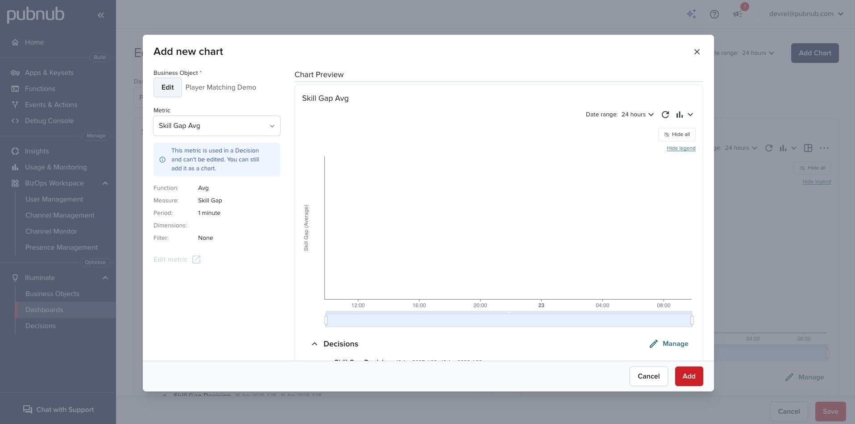The height and width of the screenshot is (424, 855).
Task: Open Business Objects in sidebar
Action: [52, 294]
